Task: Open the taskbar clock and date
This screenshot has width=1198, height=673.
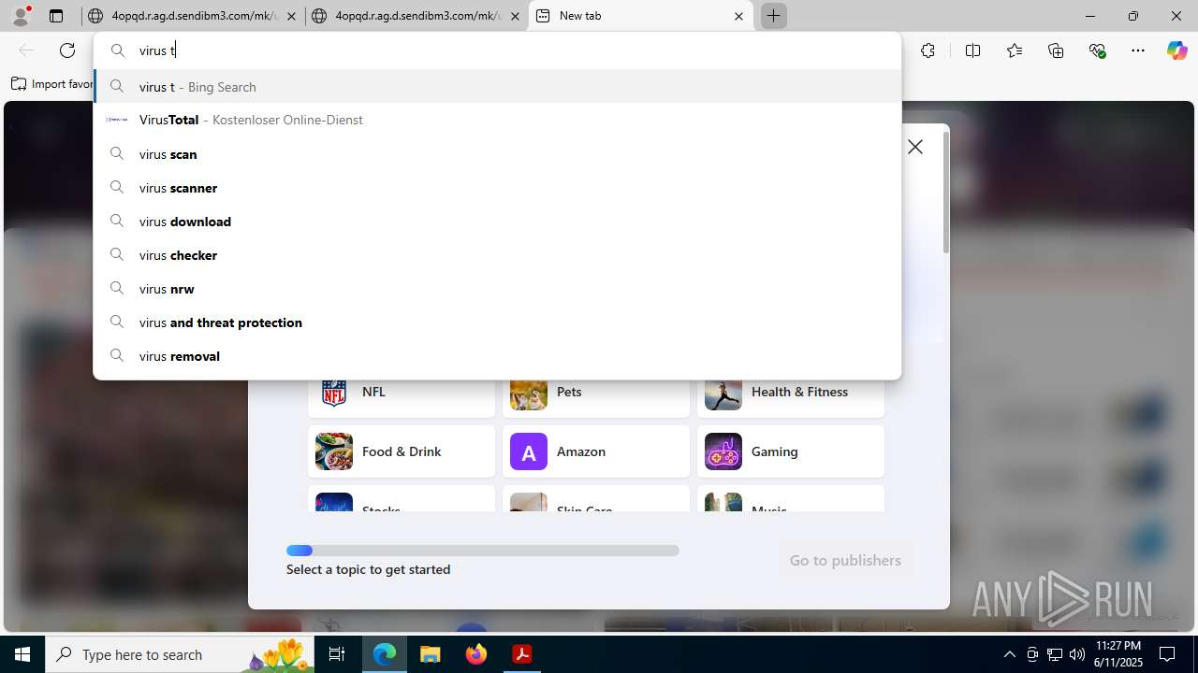Action: pos(1118,654)
